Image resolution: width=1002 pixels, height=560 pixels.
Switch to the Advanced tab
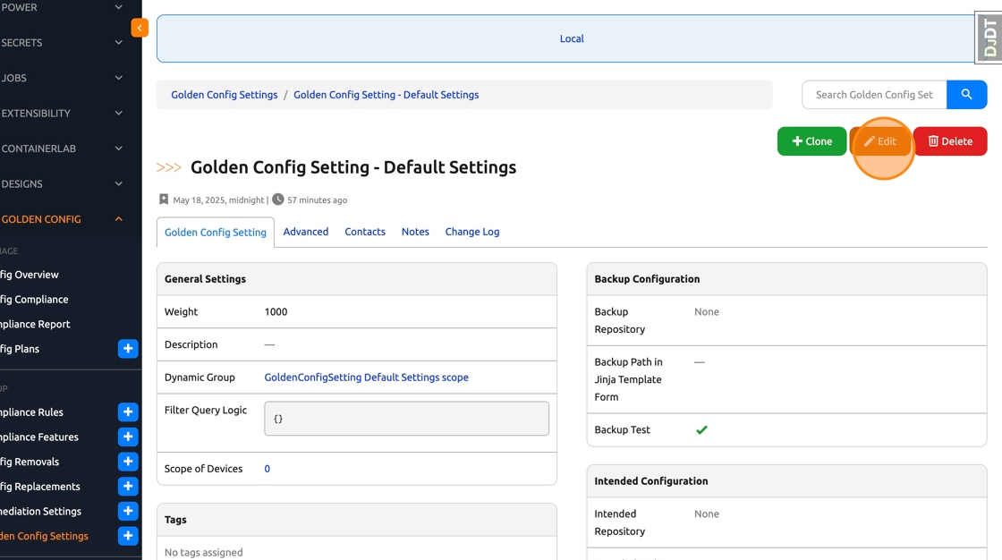click(x=306, y=232)
